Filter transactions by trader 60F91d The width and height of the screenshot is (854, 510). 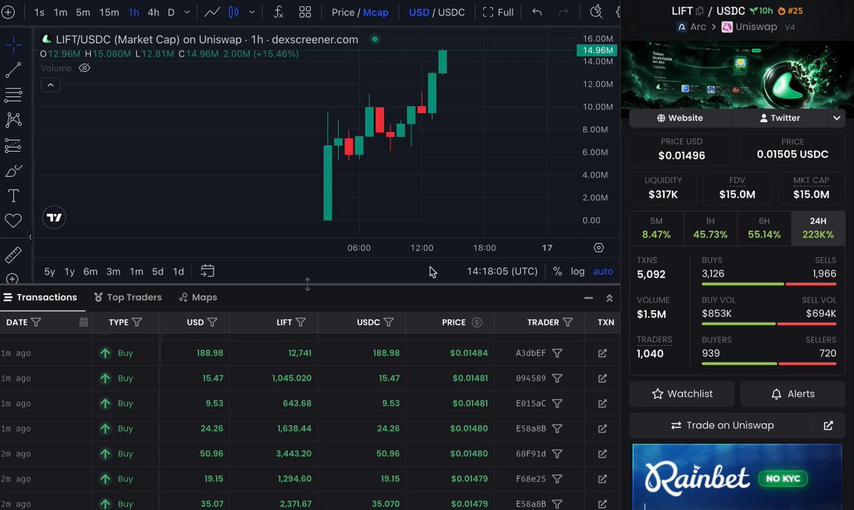558,454
